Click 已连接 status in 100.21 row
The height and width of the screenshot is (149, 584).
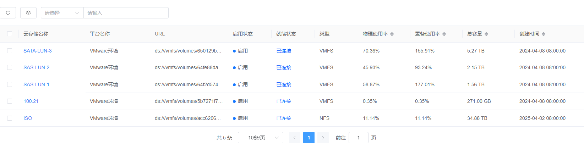(x=284, y=101)
